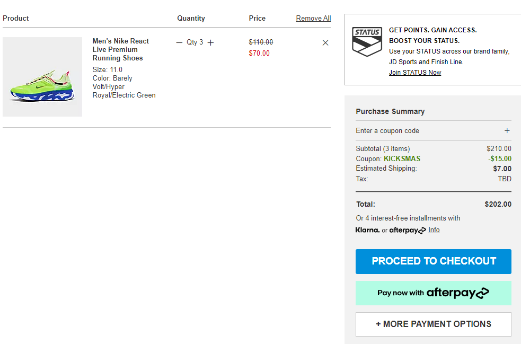Decrease quantity with the minus icon
The height and width of the screenshot is (344, 521).
pyautogui.click(x=179, y=42)
